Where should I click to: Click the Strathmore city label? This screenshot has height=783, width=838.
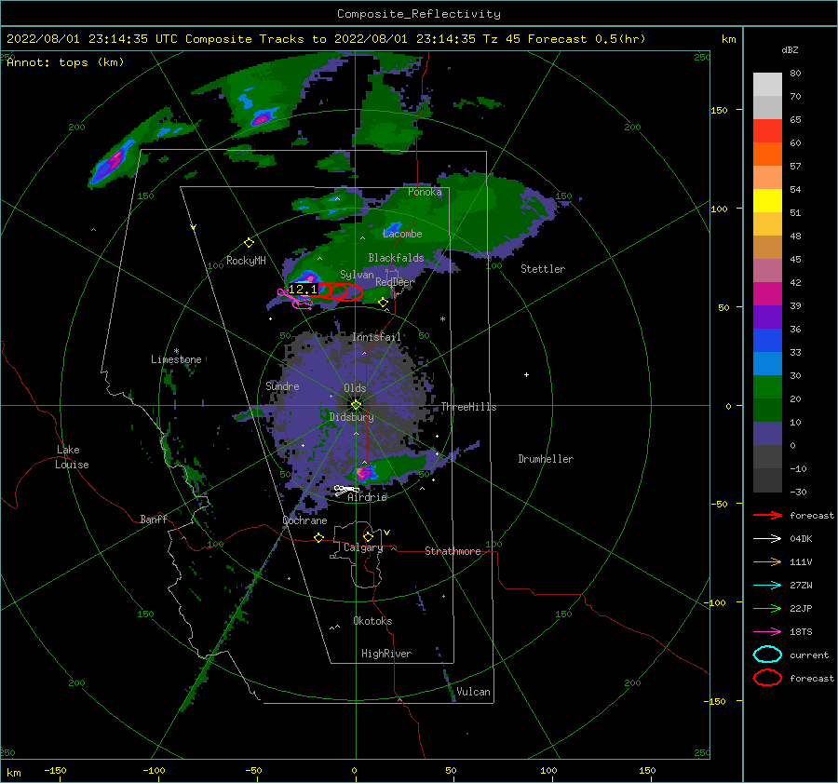coord(453,551)
